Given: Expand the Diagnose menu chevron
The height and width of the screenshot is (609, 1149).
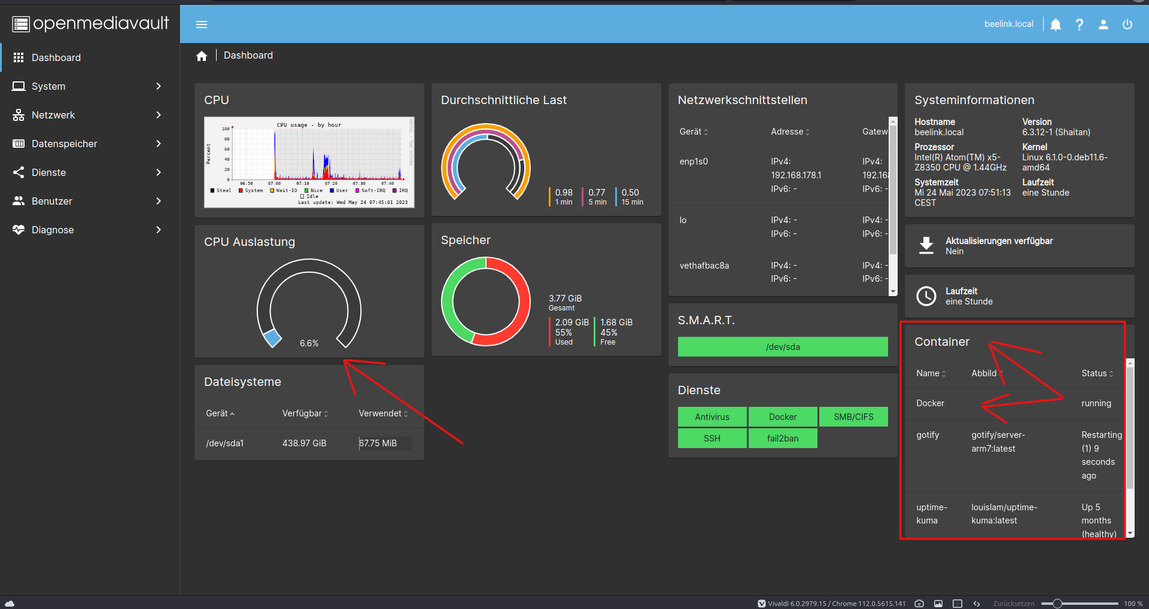Looking at the screenshot, I should tap(159, 230).
